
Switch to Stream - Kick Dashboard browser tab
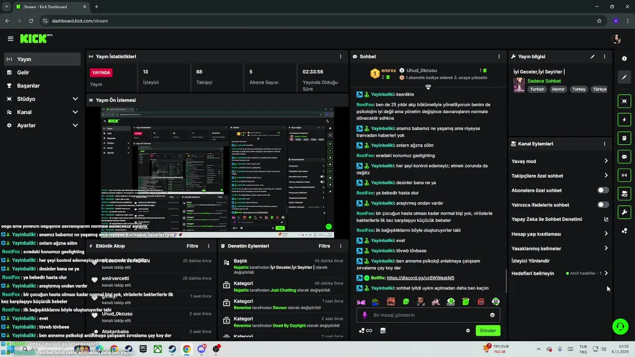coord(51,7)
